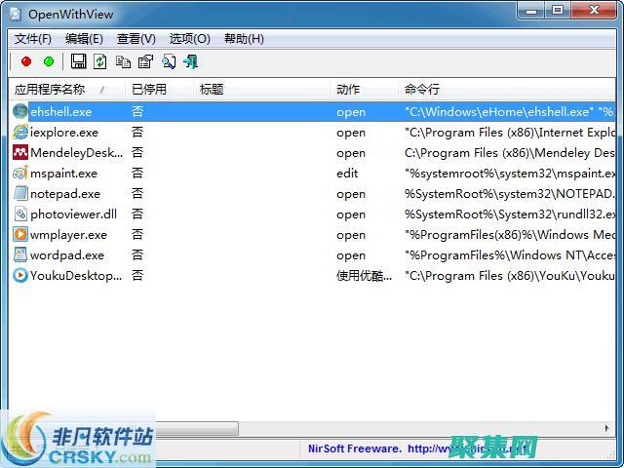Sort by 已停用 column header

pyautogui.click(x=149, y=89)
